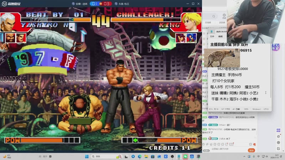Screen dimensions: 285x160
Task: Click the microphone icon in system tray
Action: coord(254,156)
